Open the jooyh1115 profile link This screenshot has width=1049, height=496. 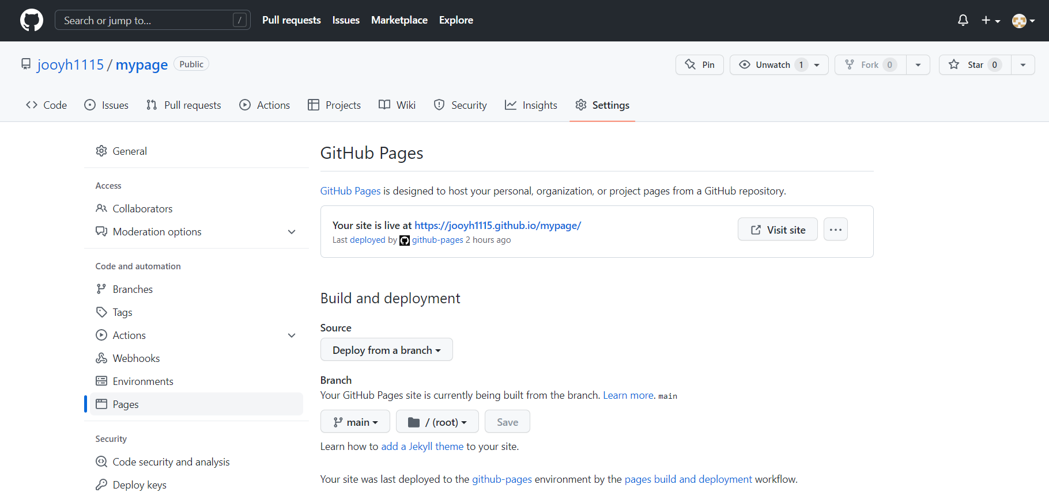click(x=70, y=64)
